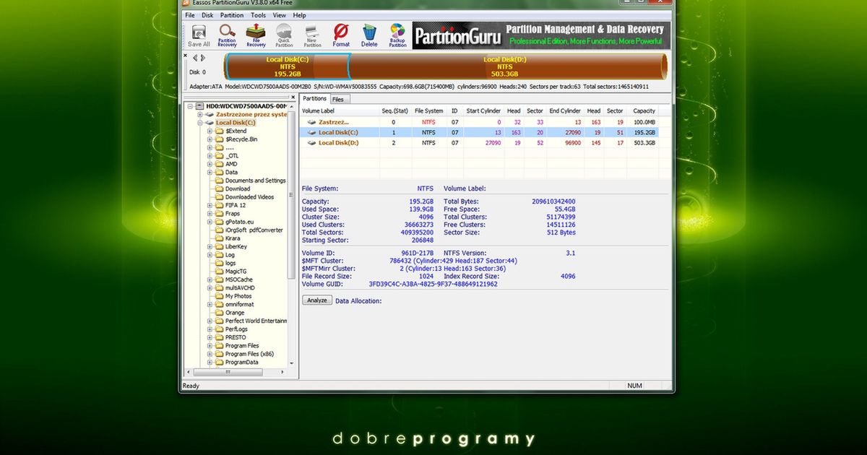867x455 pixels.
Task: Launch Partition Recovery tool
Action: click(227, 35)
